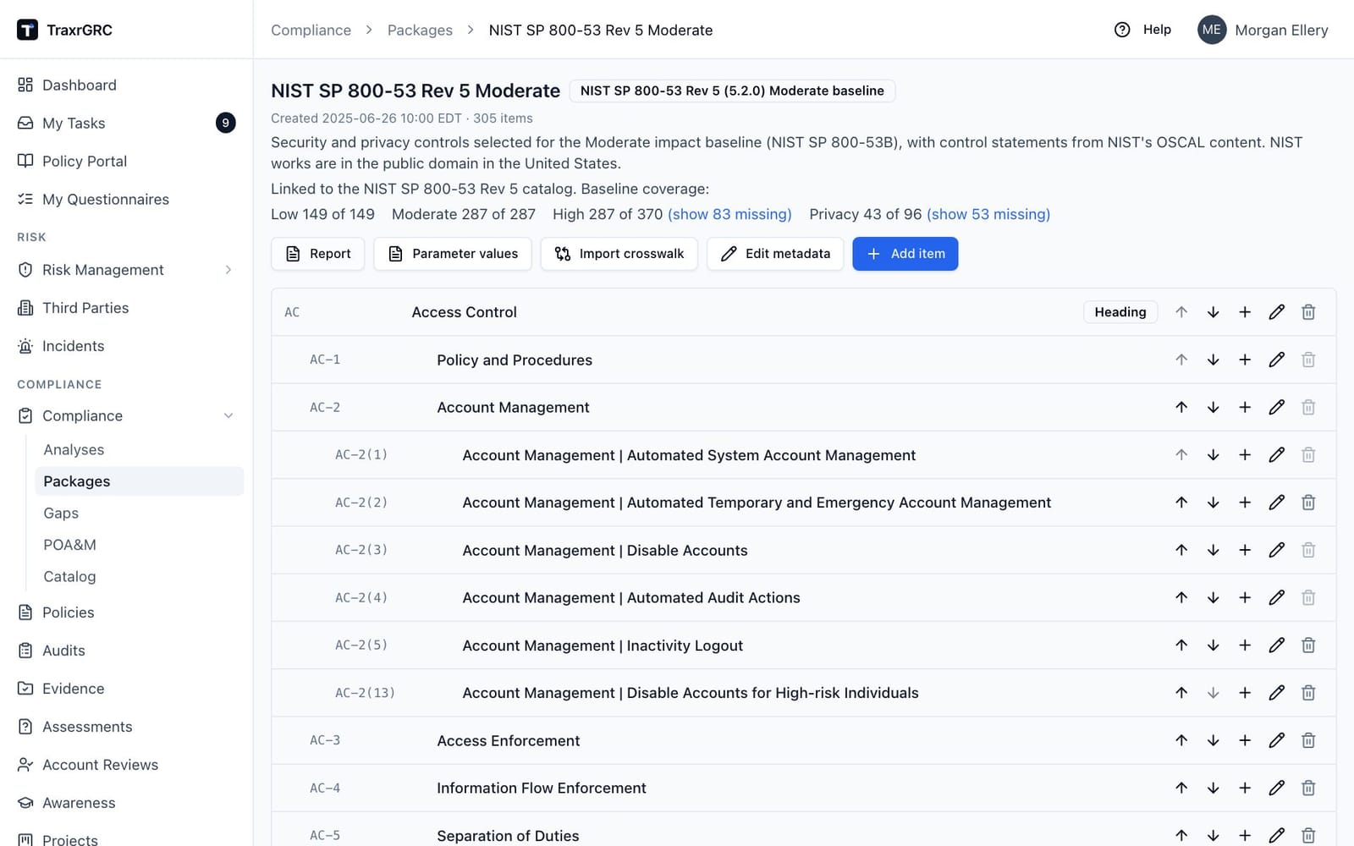1354x846 pixels.
Task: Click the blue Add item button
Action: point(905,254)
